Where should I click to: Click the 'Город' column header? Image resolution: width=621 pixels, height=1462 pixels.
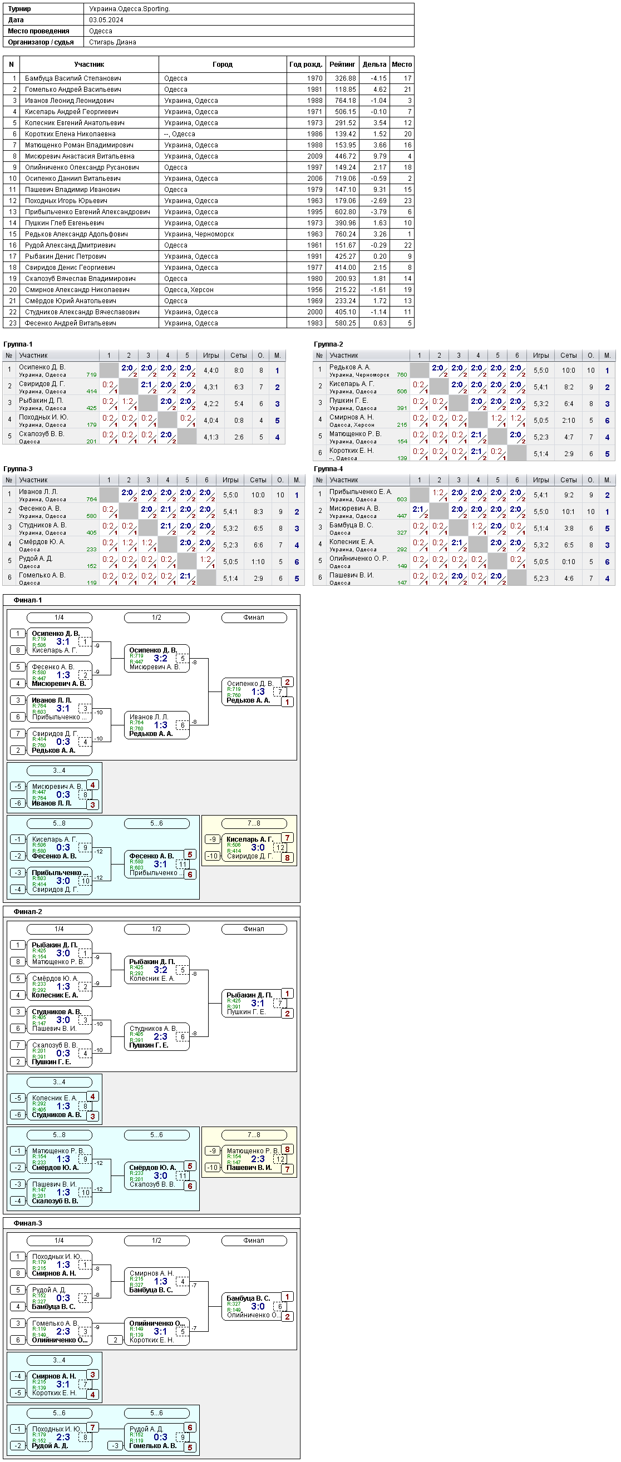click(x=223, y=64)
